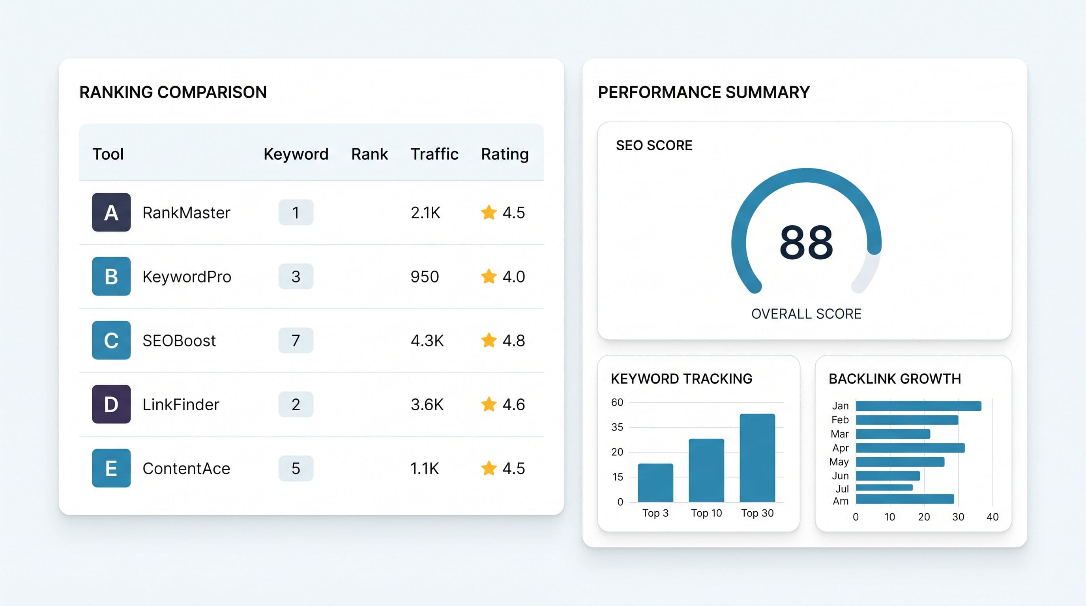Click keyword badge '5' for ContentAce
This screenshot has height=606, width=1086.
click(296, 468)
